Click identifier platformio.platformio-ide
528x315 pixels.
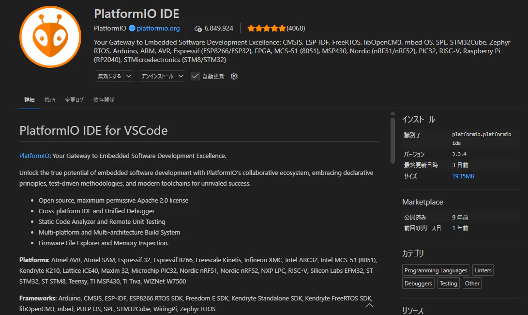(x=483, y=139)
